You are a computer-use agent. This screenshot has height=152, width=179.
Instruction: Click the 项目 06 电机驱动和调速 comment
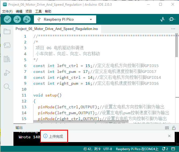pos(60,48)
